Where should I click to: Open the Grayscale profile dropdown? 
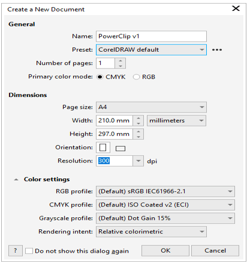(165, 218)
